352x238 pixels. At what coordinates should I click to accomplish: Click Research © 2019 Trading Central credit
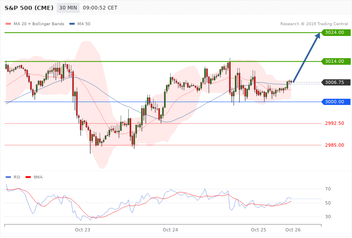(x=314, y=24)
